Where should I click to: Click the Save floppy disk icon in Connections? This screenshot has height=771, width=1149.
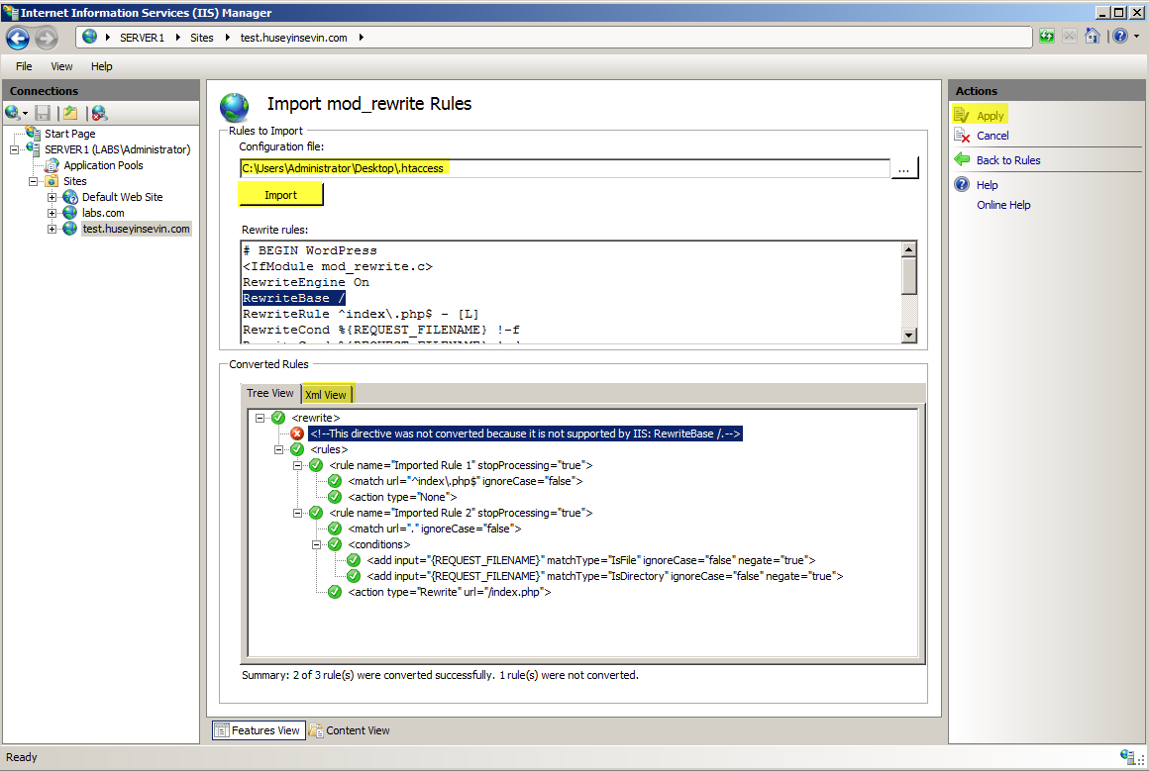pos(43,113)
